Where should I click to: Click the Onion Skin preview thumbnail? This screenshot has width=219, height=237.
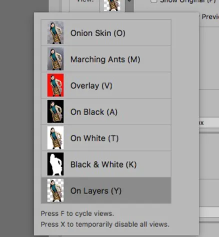click(55, 32)
